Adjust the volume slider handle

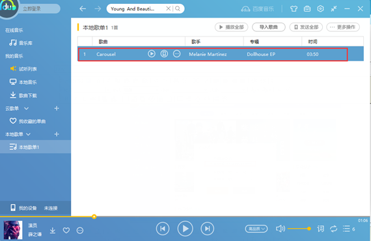pyautogui.click(x=309, y=229)
